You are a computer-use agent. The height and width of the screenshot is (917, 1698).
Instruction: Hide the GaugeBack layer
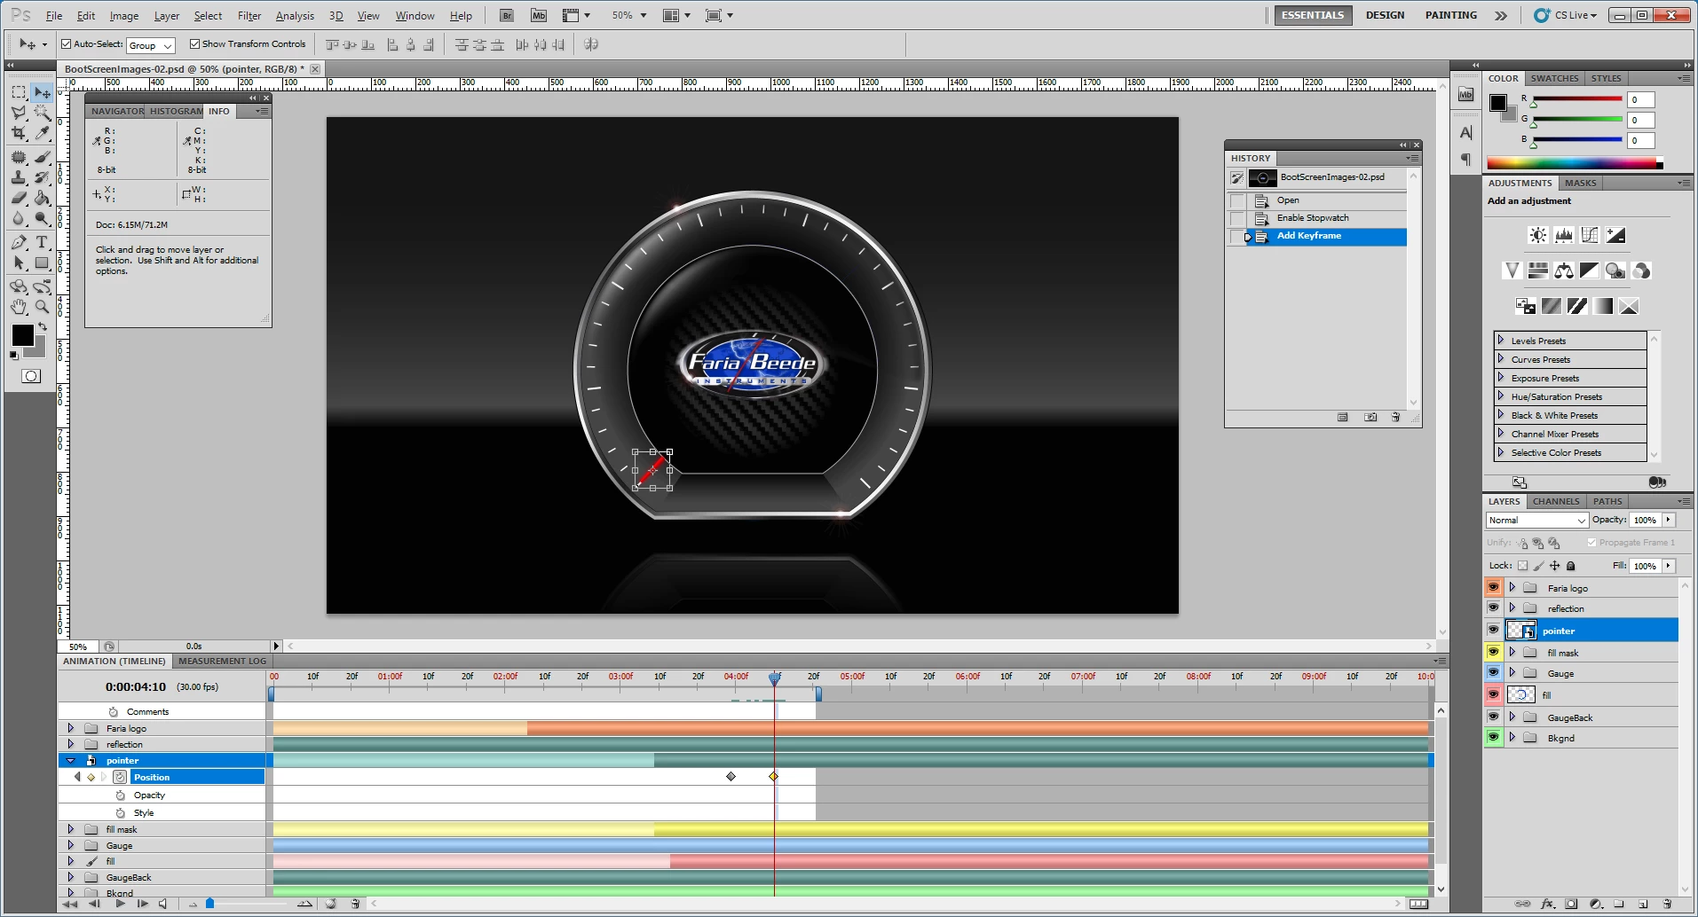[1493, 717]
